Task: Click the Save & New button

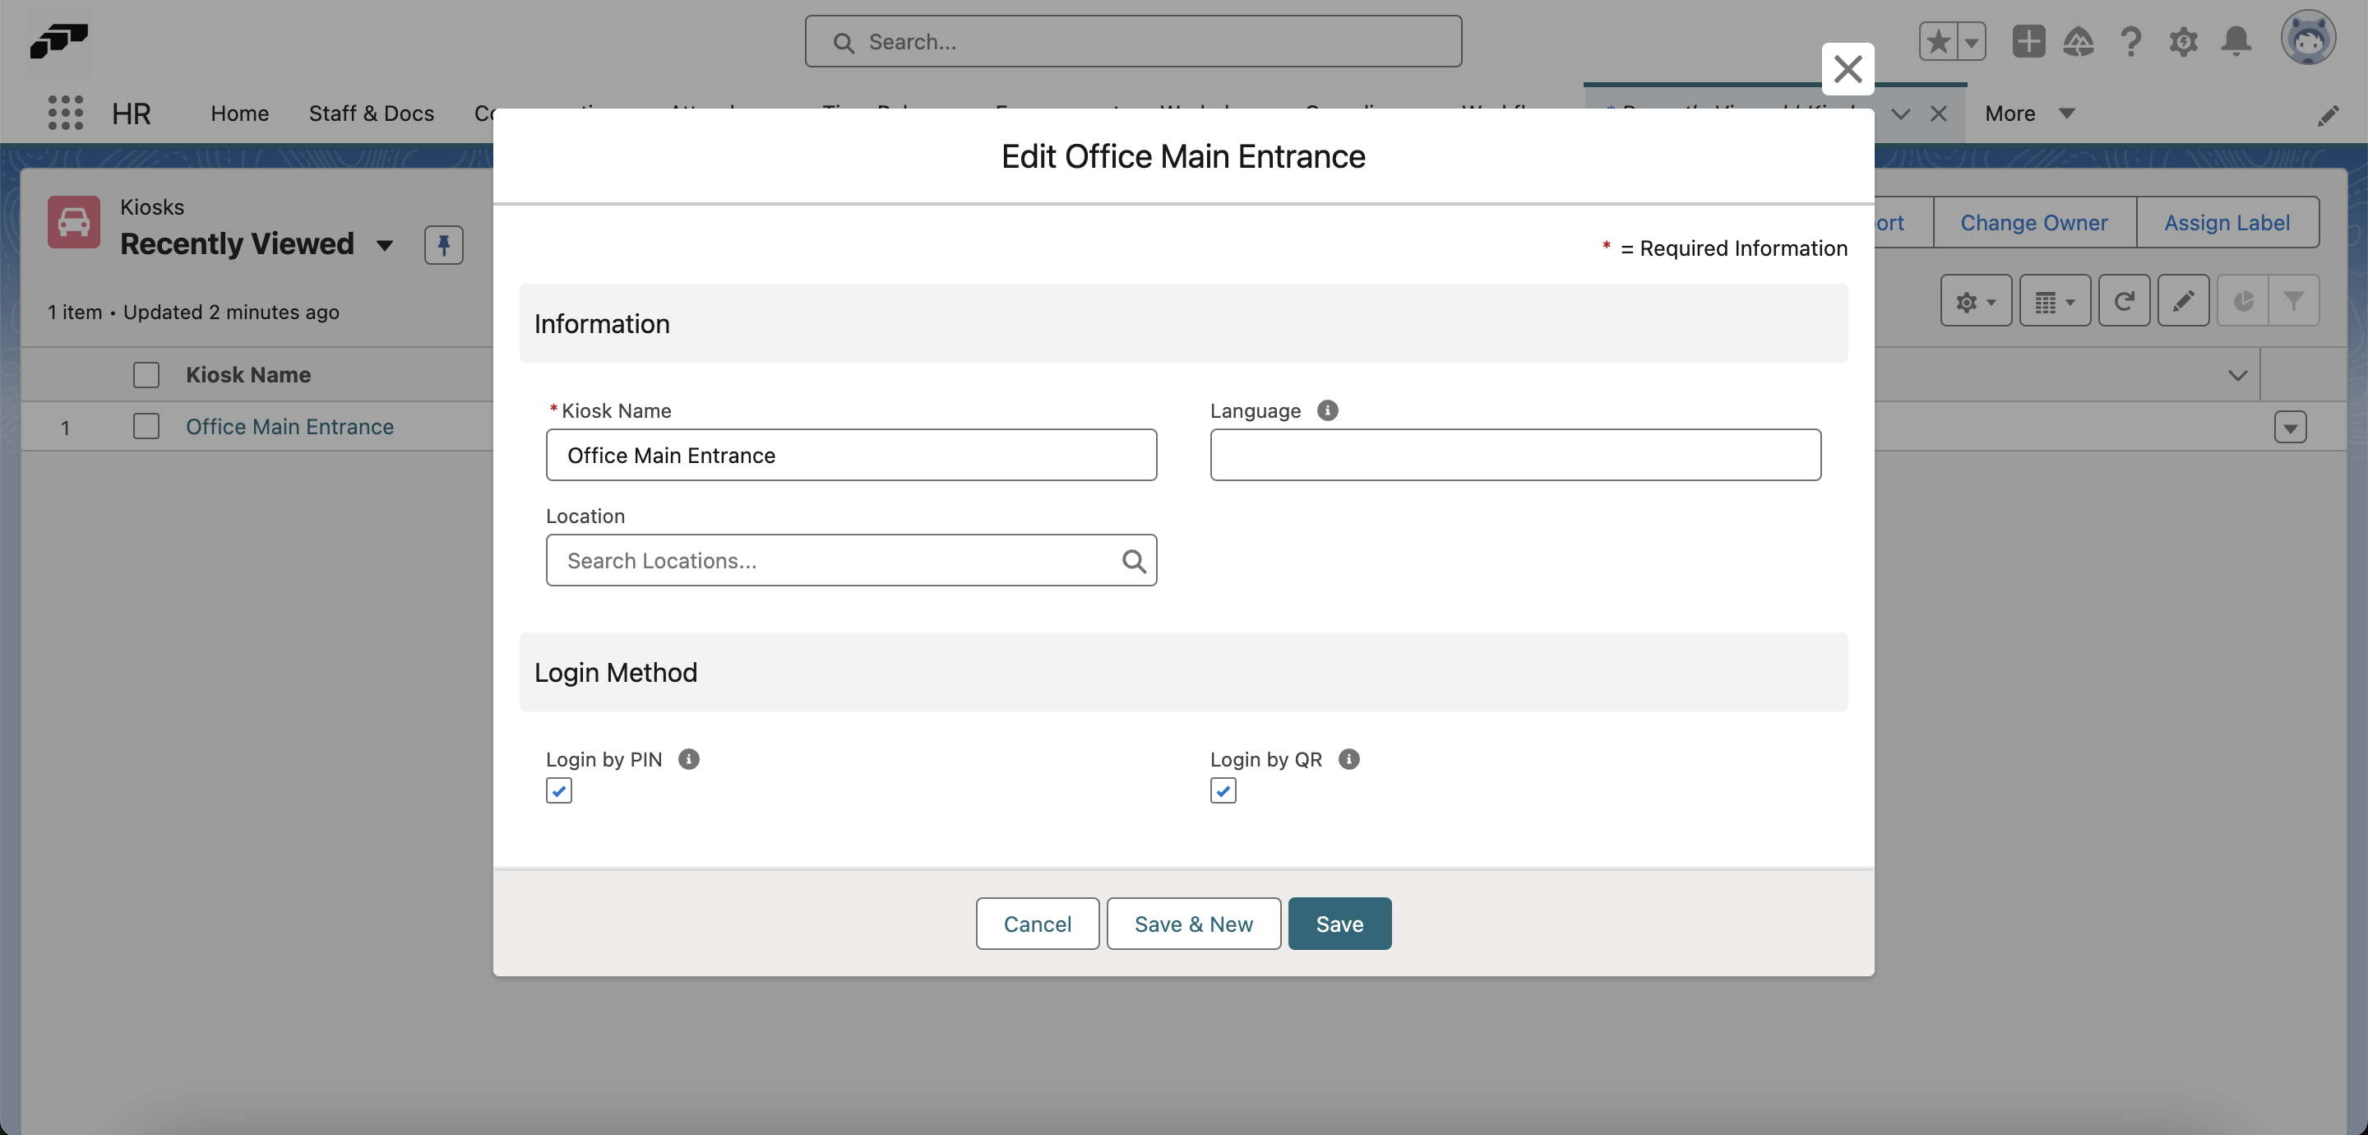Action: pyautogui.click(x=1192, y=924)
